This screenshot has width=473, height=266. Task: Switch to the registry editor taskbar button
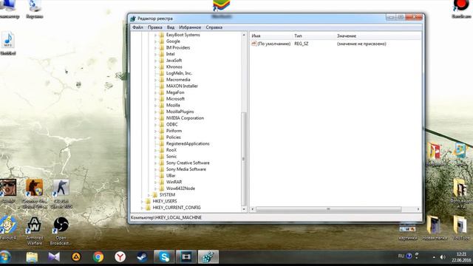pos(208,257)
